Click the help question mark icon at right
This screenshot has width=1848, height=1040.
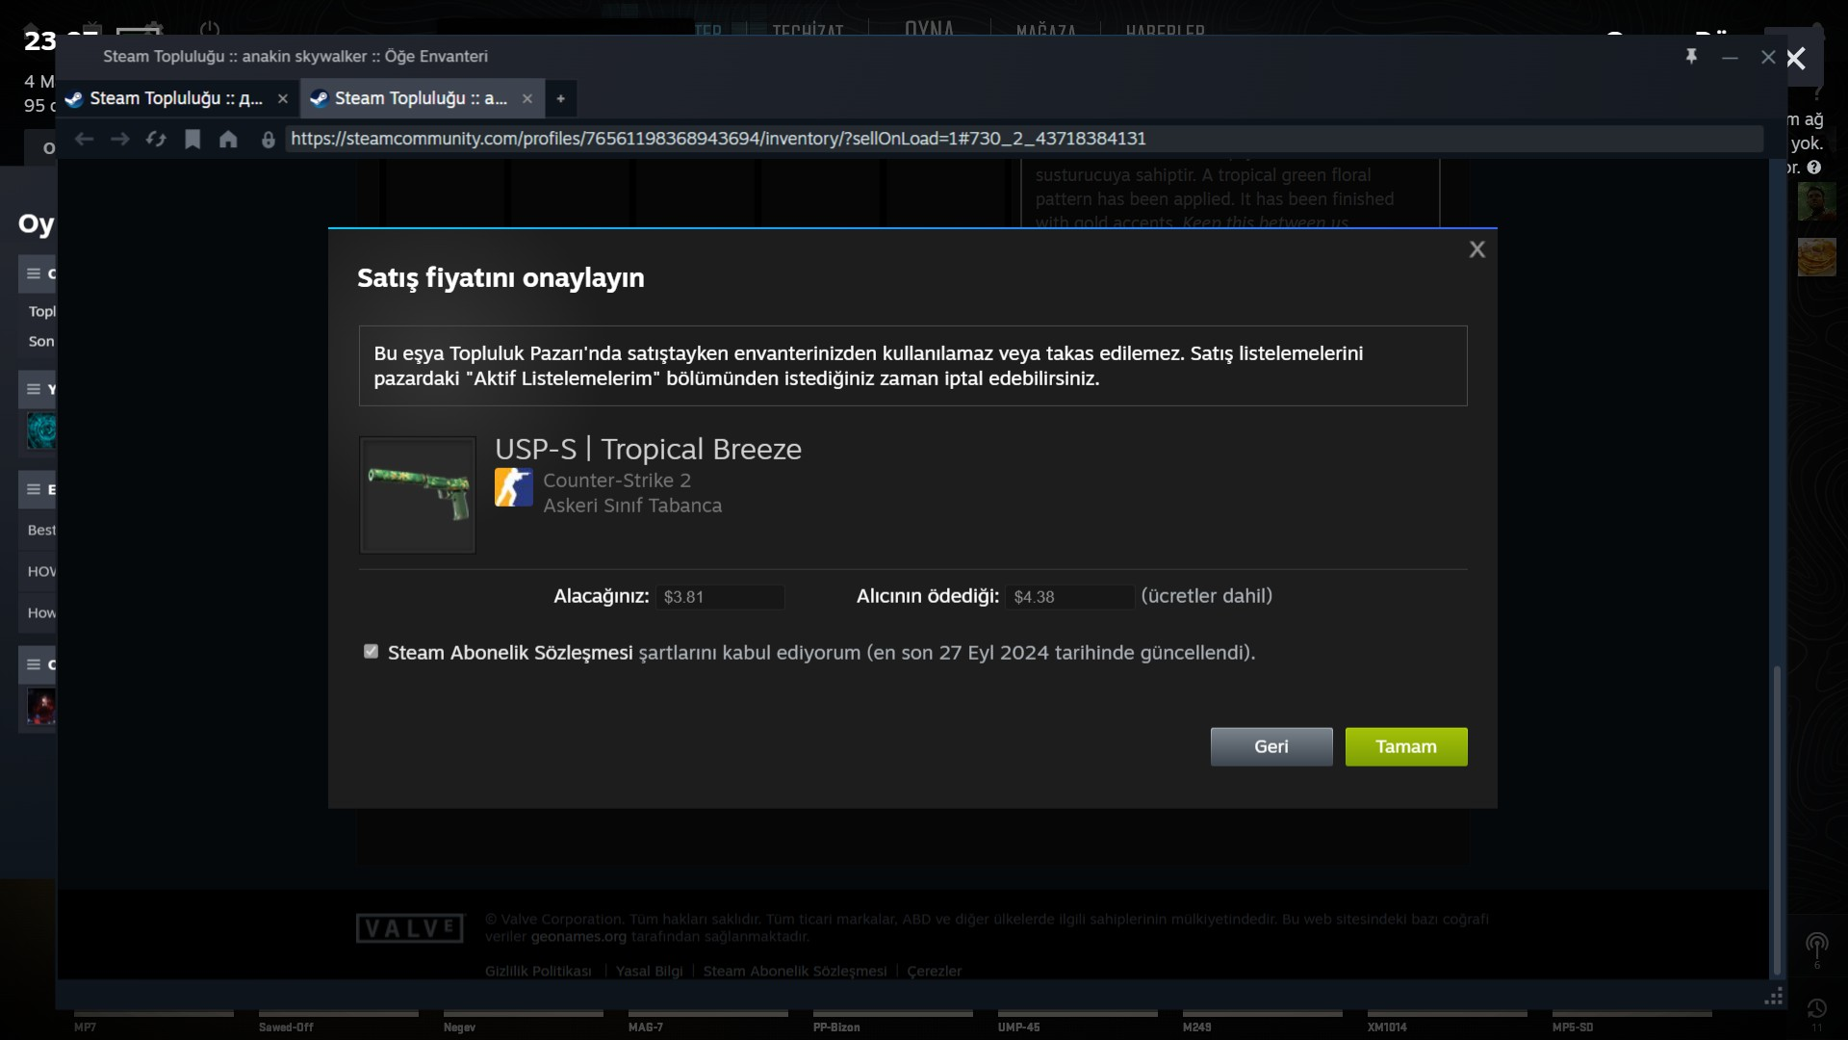[1814, 168]
